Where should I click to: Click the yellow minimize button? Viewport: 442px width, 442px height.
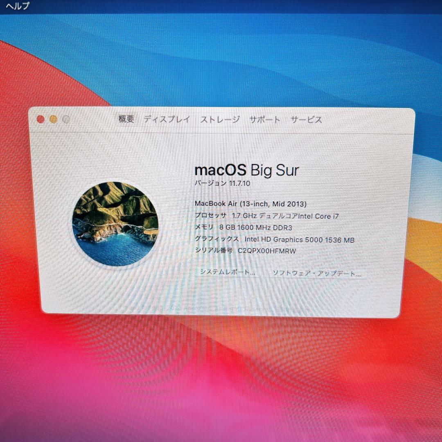pos(53,119)
